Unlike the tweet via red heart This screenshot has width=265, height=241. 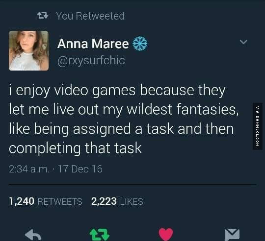coord(166,234)
